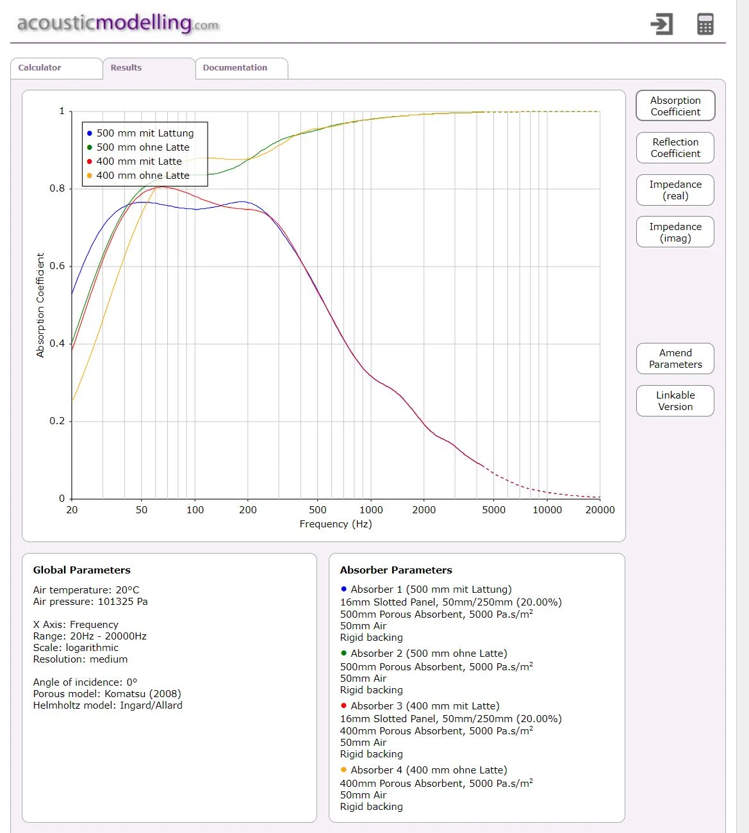749x833 pixels.
Task: Show the Reflection Coefficient graph
Action: coord(675,148)
